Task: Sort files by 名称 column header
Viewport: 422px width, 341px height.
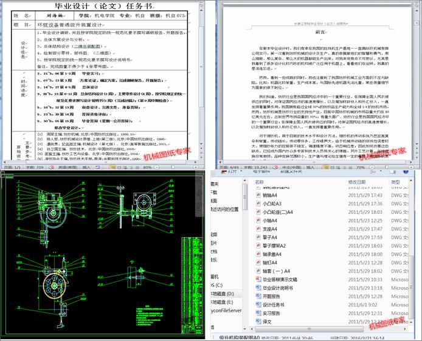Action: (x=259, y=182)
